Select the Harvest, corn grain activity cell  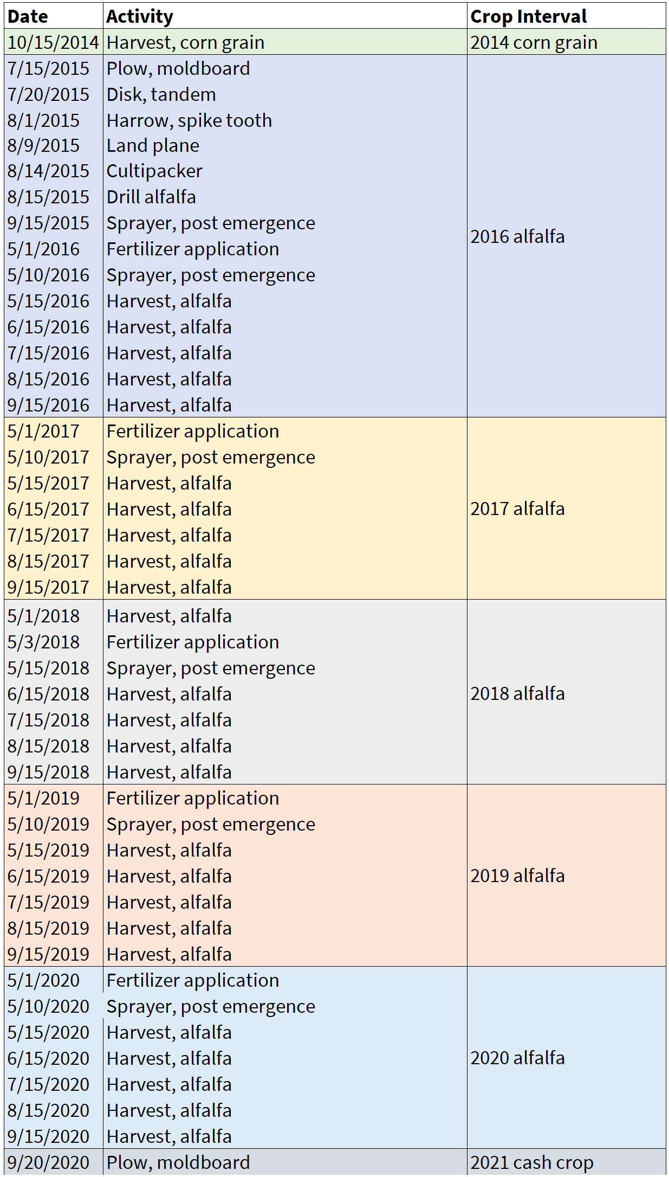click(185, 42)
